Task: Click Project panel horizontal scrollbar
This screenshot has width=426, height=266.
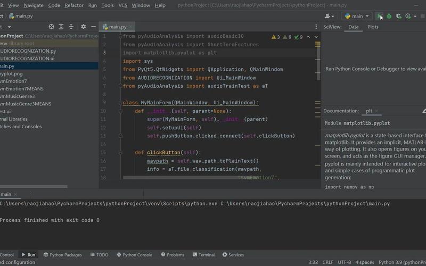Action: click(34, 187)
